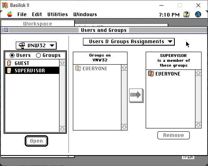This screenshot has height=166, width=208.
Task: Open the application switcher globe icon
Action: pos(198,14)
